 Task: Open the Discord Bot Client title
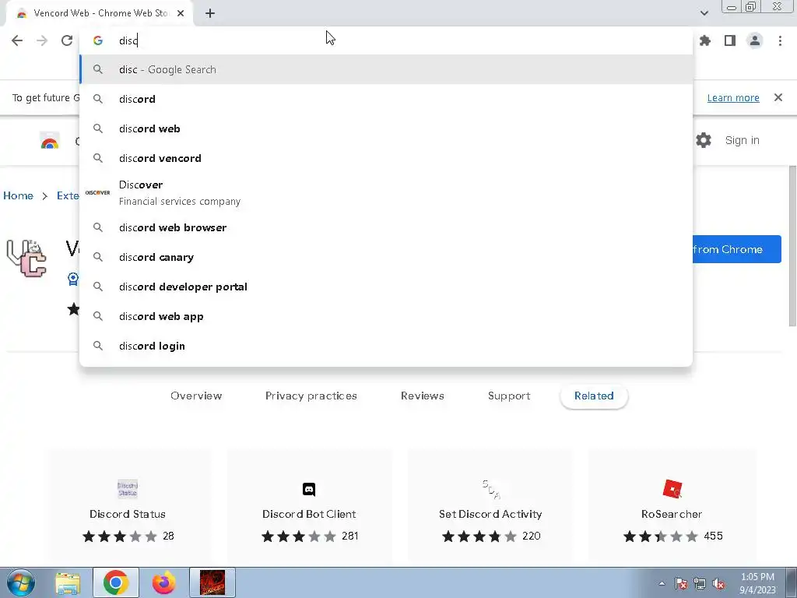pyautogui.click(x=309, y=514)
